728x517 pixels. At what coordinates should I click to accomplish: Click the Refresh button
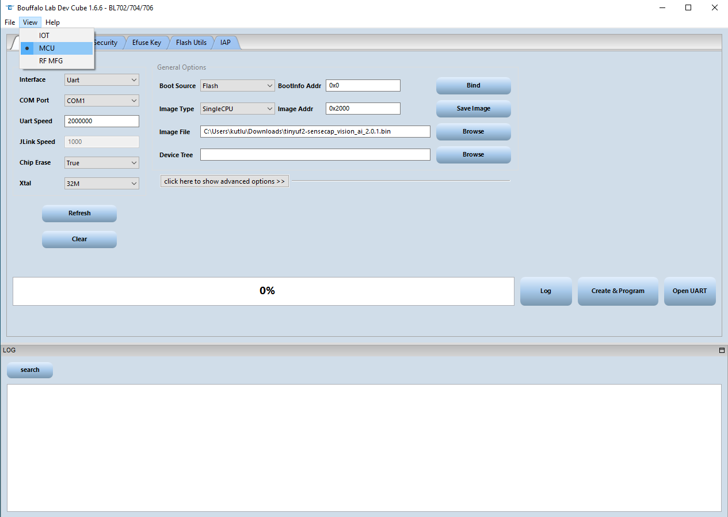point(79,214)
